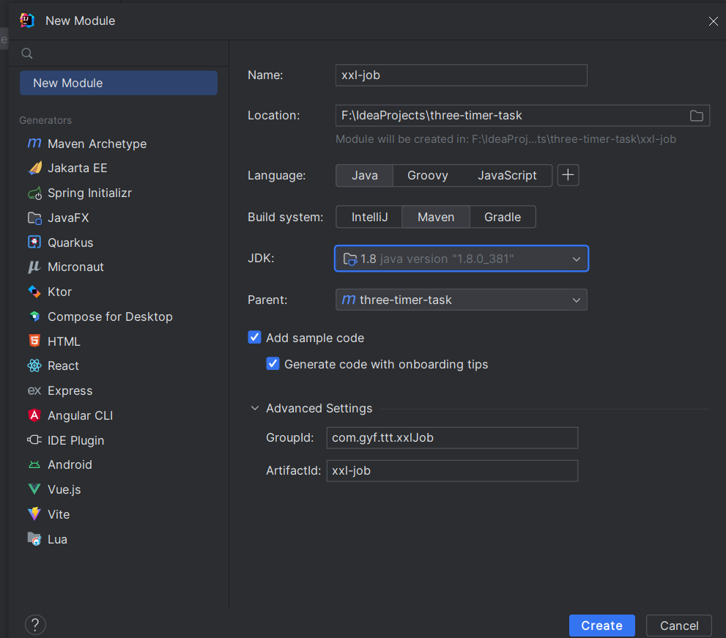Click the IntelliJ IDEA logo in the title bar
This screenshot has width=726, height=638.
click(x=27, y=21)
